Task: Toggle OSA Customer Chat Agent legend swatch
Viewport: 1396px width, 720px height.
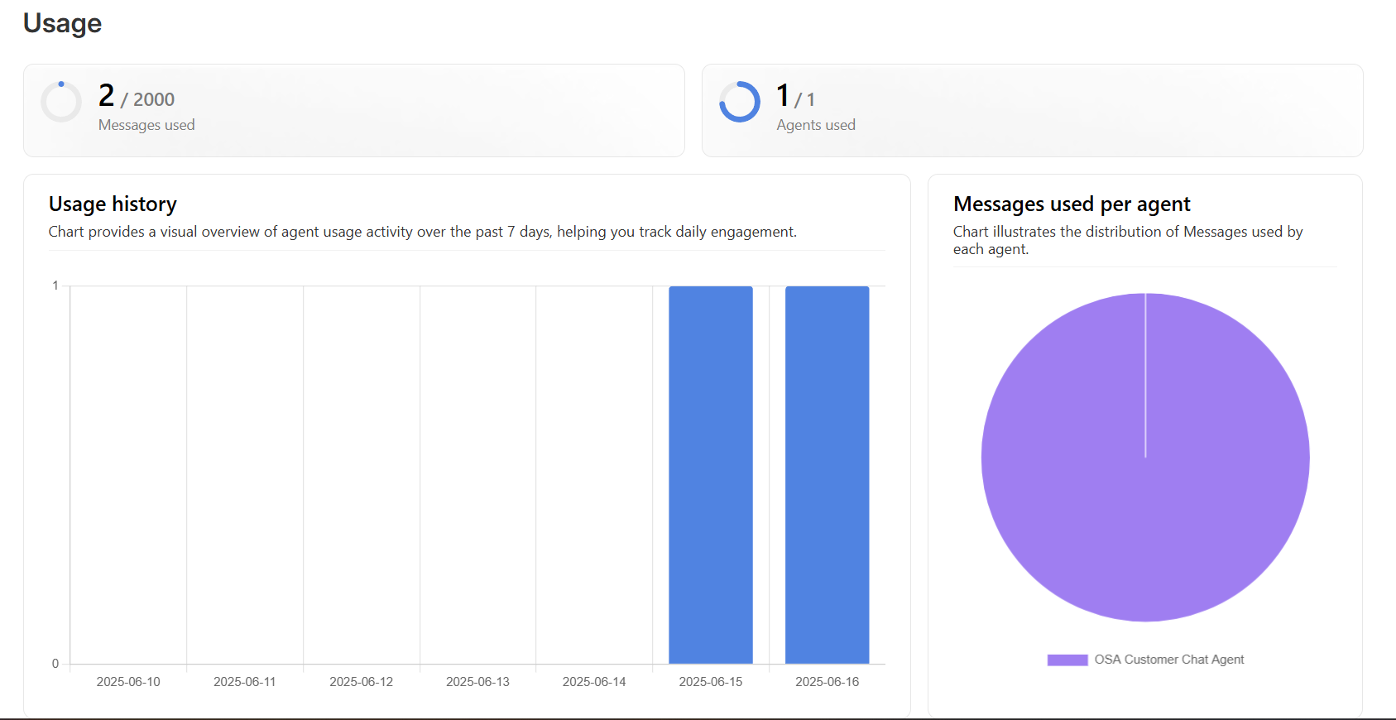Action: [x=1067, y=660]
